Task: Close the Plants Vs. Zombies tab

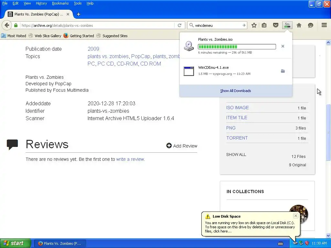Action: (68, 14)
